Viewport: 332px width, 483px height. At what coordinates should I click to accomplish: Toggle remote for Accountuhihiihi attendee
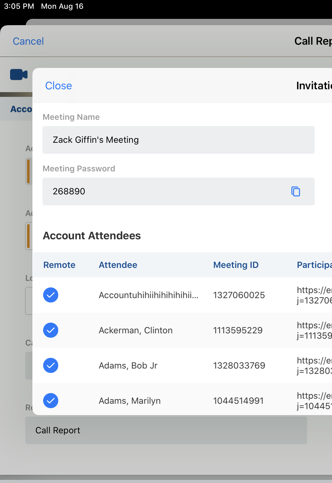[51, 295]
